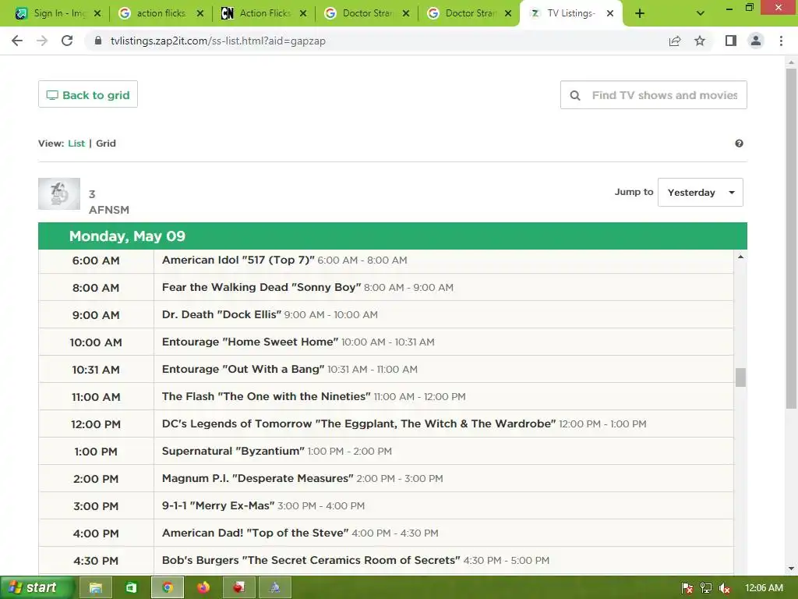Open American Idol 517 Top 7 listing
The height and width of the screenshot is (599, 798).
[x=238, y=261]
